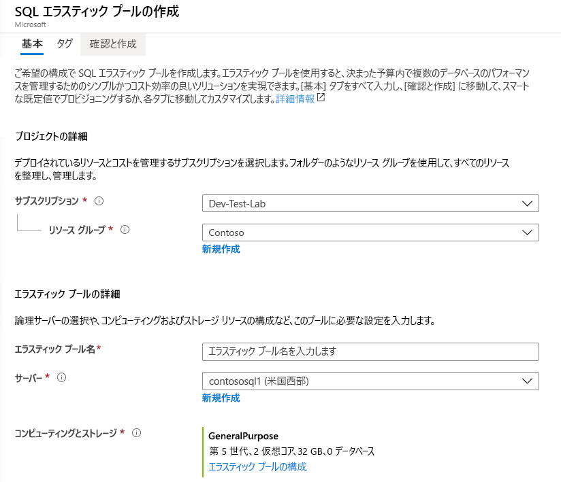Click 新規作成 under the resource group dropdown
Image resolution: width=561 pixels, height=482 pixels.
click(221, 249)
